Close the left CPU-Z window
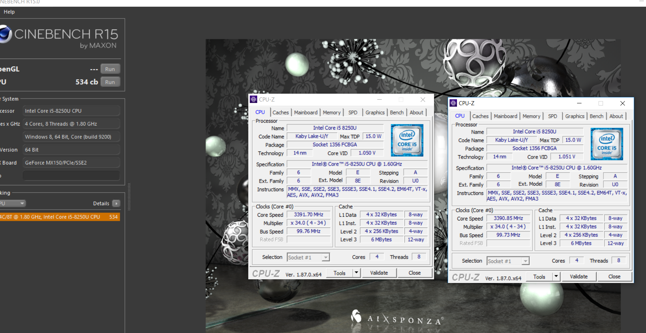This screenshot has height=333, width=646. tap(423, 100)
